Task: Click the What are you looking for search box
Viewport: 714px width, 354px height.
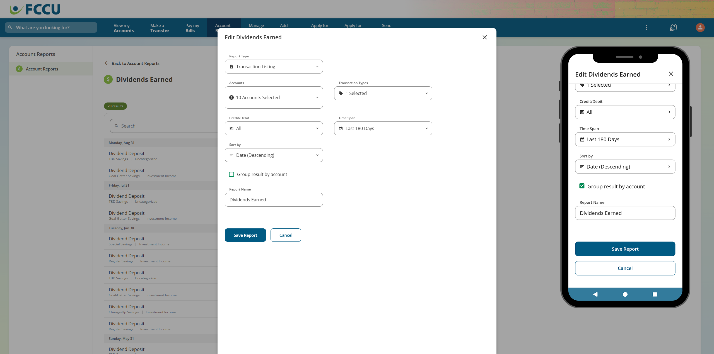Action: 51,27
